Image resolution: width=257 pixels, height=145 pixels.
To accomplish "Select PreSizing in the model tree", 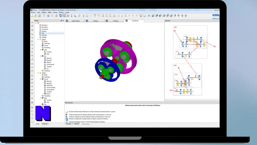I will (x=44, y=35).
